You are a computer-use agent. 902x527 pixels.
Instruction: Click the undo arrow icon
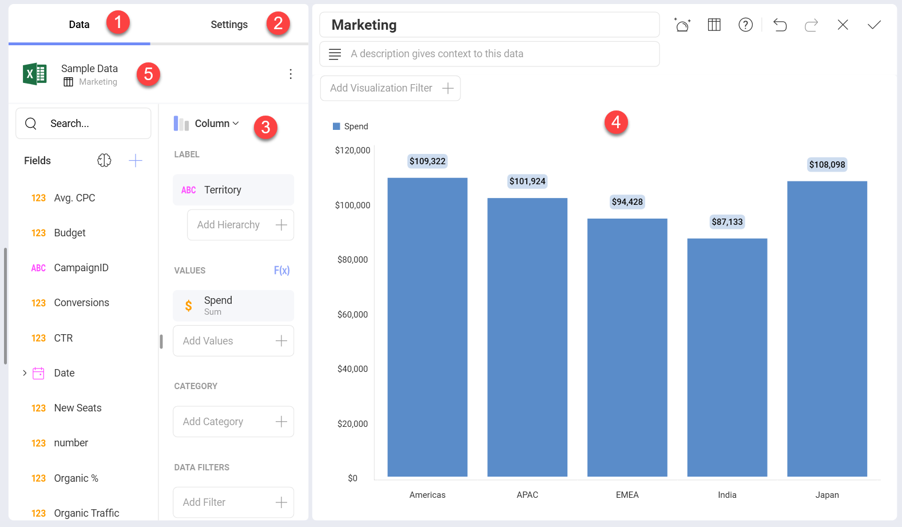coord(780,25)
